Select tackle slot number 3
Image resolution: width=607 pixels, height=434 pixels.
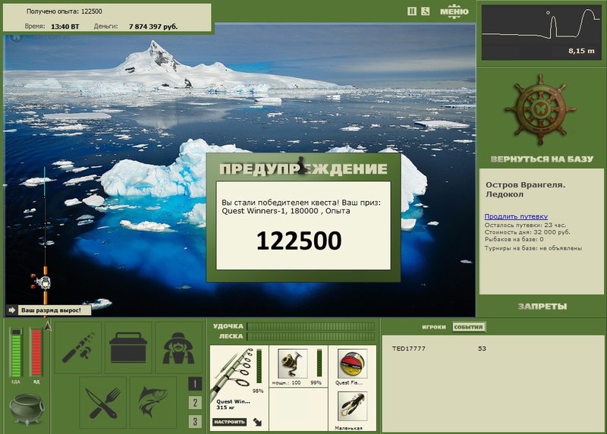[x=195, y=421]
